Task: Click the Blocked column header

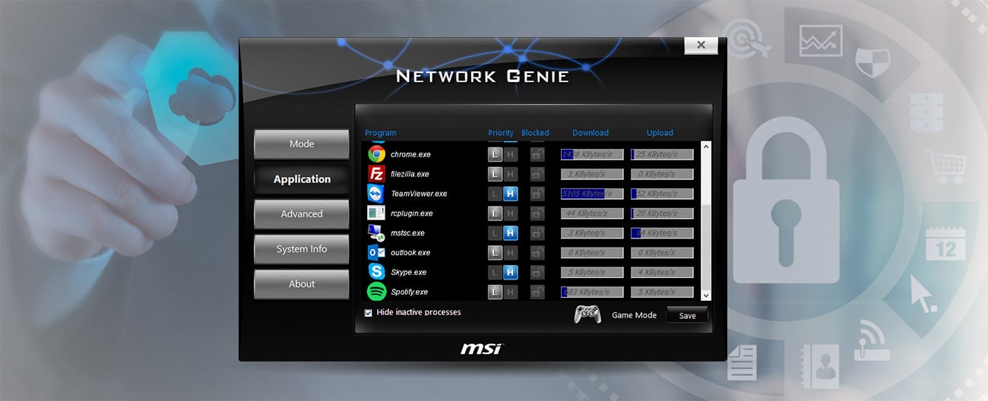Action: [535, 133]
